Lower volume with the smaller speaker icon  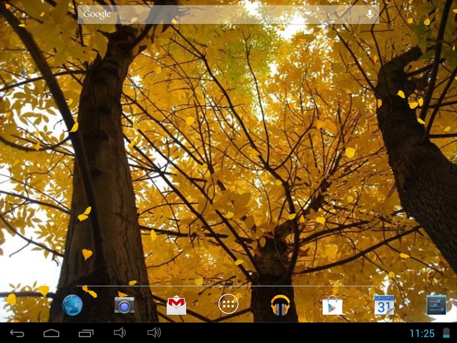coord(120,333)
